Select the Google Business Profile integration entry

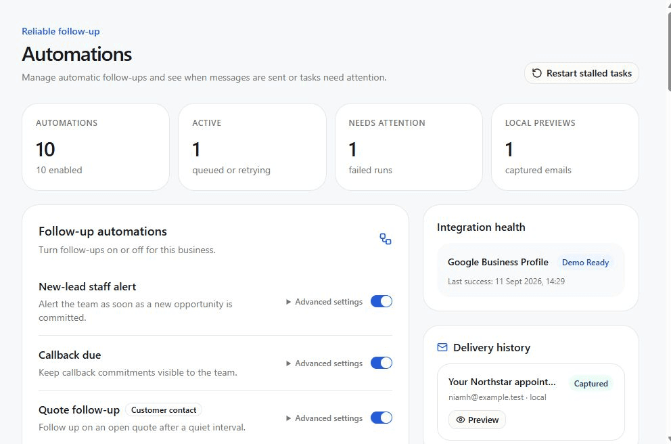click(x=530, y=270)
